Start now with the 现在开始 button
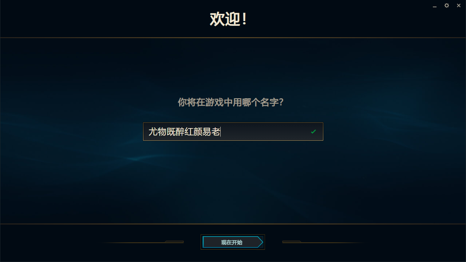 click(233, 242)
